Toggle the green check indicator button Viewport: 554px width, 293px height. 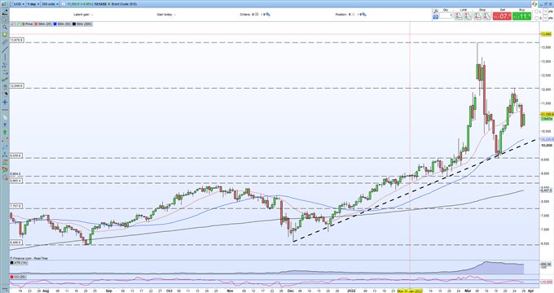[18, 24]
